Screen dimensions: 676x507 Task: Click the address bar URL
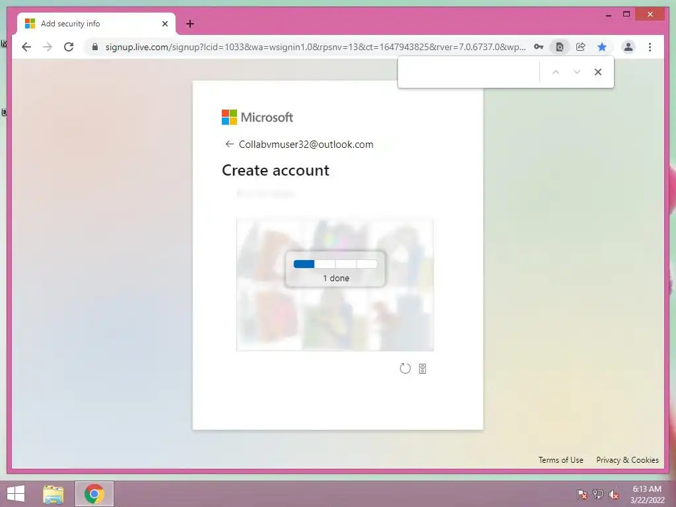316,47
